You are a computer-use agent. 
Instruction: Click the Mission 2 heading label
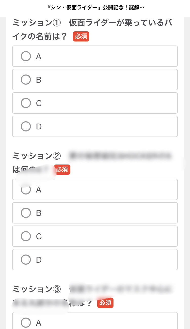pyautogui.click(x=36, y=156)
